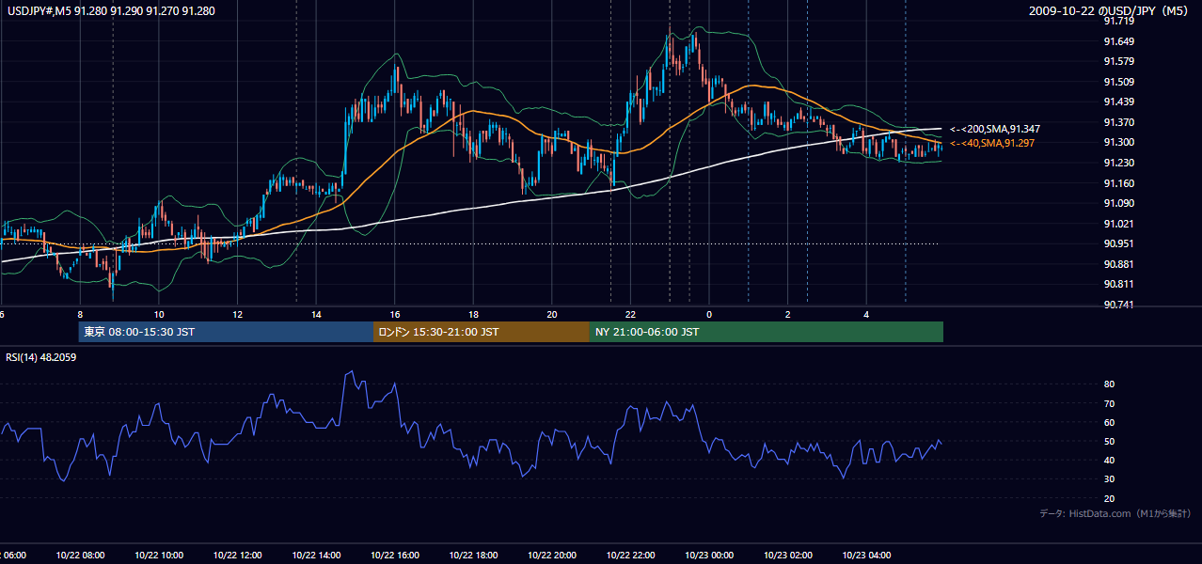Click the 10/22 12:00 date axis label
Viewport: 1202px width, 564px height.
tap(237, 556)
